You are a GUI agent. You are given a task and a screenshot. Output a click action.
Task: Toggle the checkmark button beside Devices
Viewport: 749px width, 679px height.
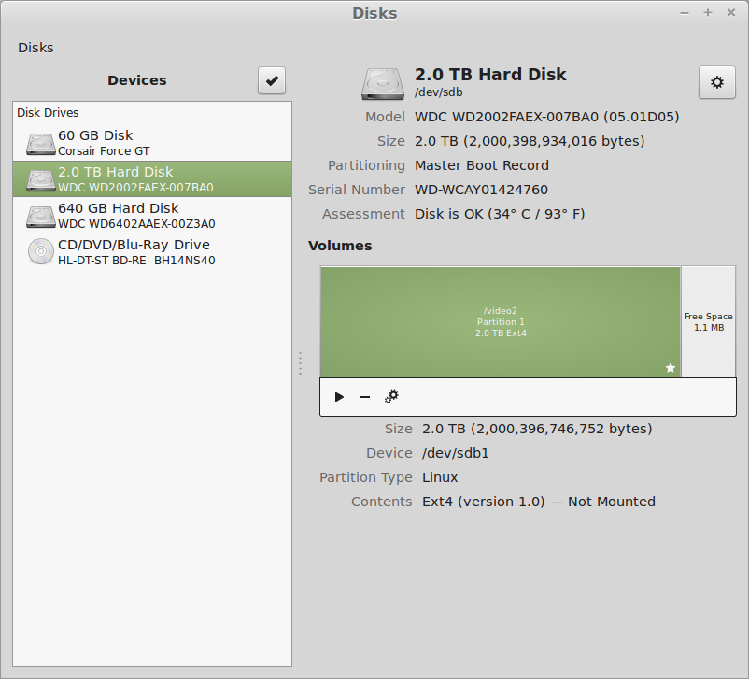[x=272, y=81]
